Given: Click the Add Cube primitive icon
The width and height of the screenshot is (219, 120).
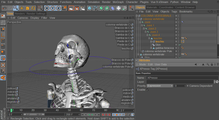Looking at the screenshot, I should (x=89, y=8).
